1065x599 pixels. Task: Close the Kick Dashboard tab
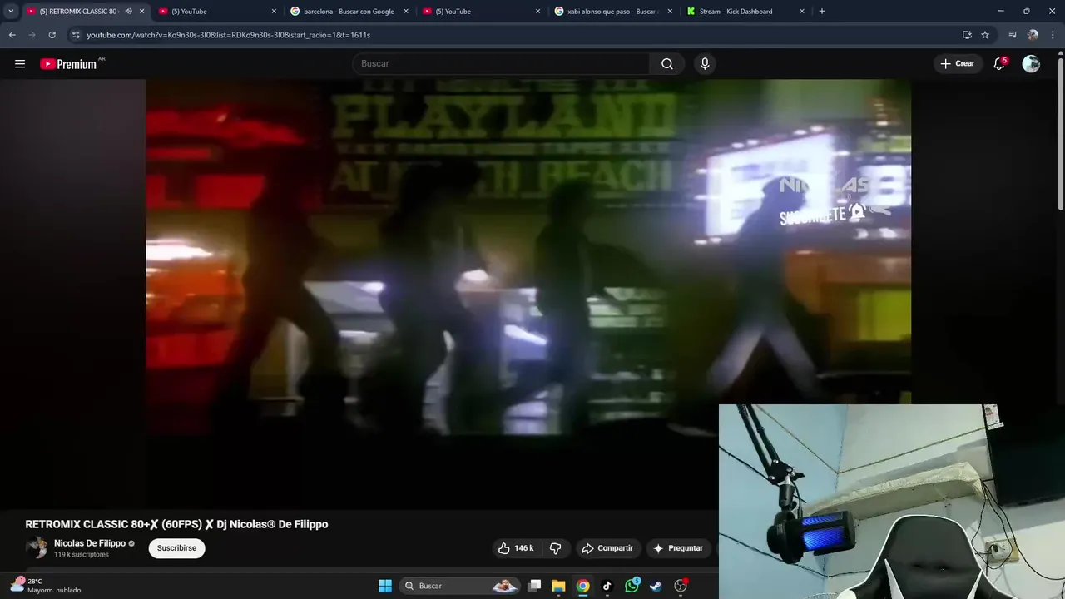tap(802, 12)
